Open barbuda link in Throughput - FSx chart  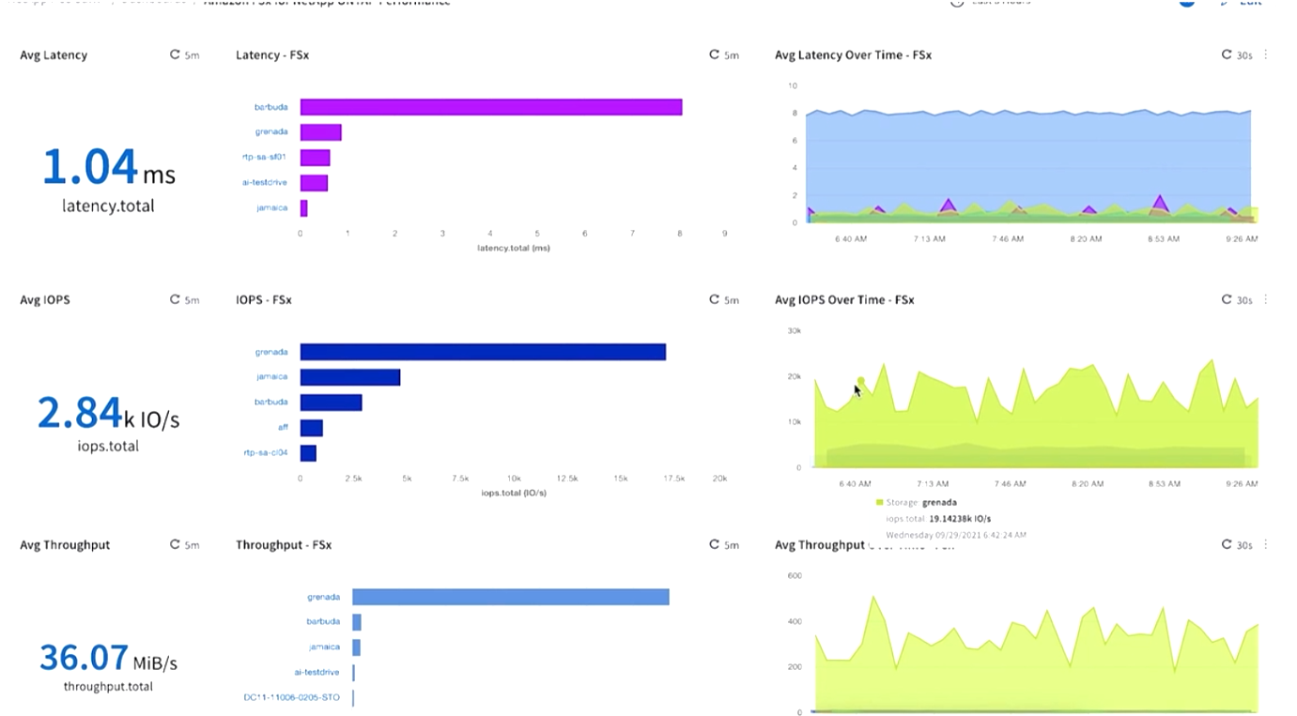[x=323, y=621]
